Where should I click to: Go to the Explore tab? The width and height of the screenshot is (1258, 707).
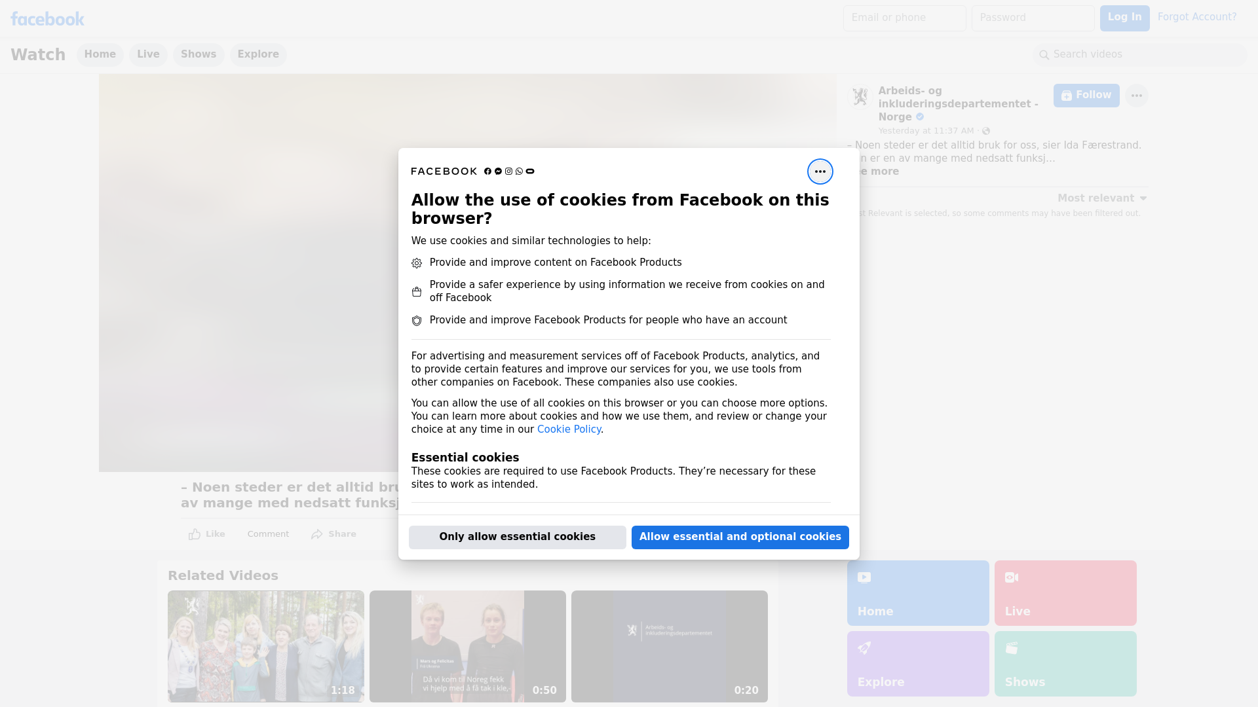pos(258,55)
